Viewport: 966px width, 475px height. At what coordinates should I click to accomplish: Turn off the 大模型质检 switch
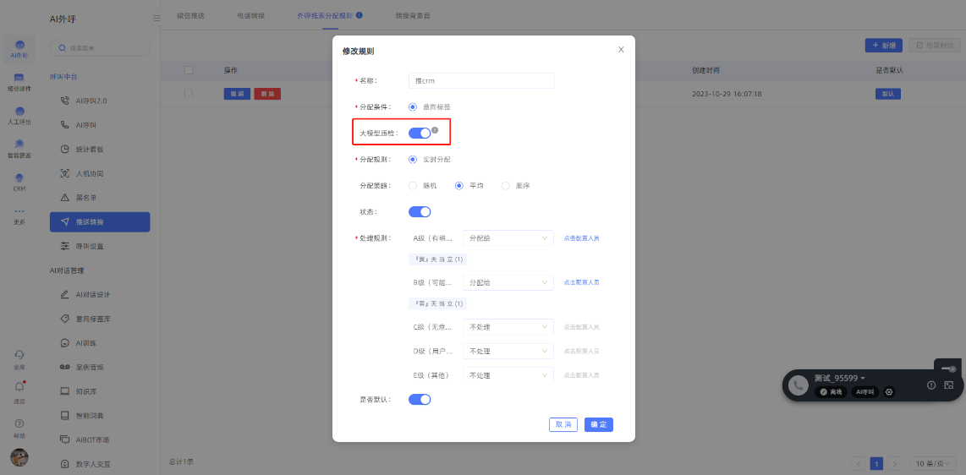pyautogui.click(x=420, y=133)
